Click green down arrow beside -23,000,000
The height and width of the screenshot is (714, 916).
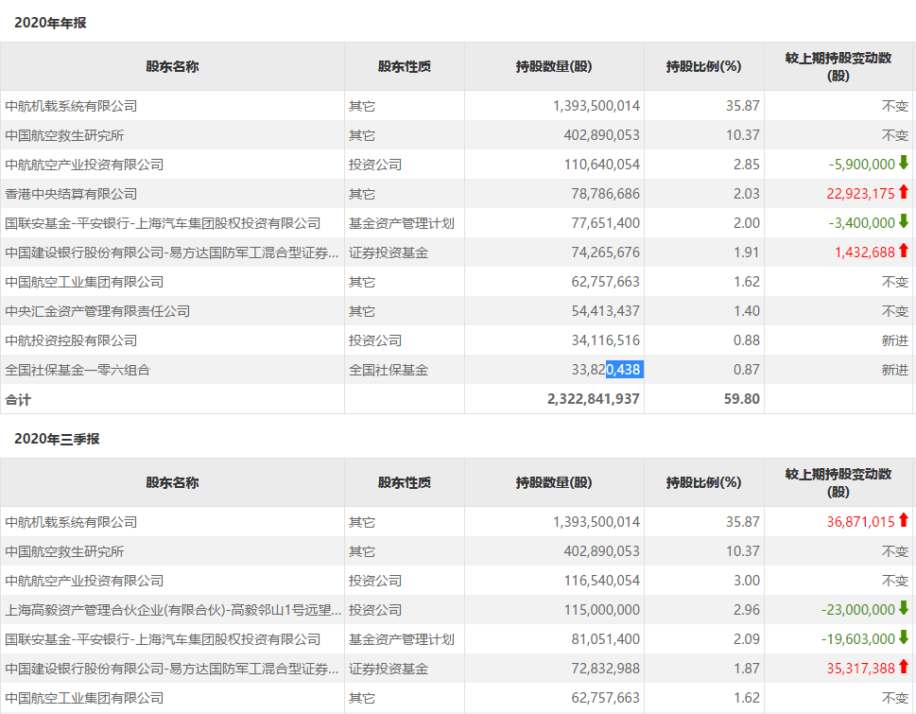coord(903,608)
